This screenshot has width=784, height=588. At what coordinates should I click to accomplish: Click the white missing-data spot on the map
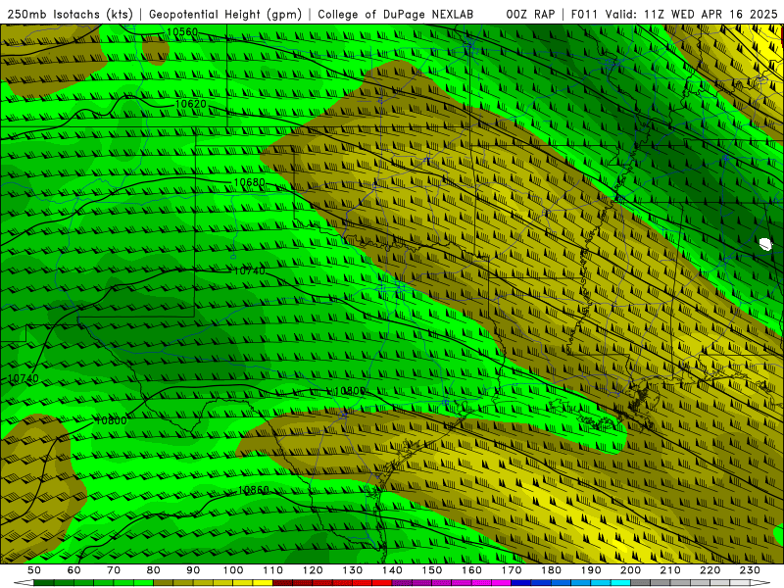tap(765, 244)
